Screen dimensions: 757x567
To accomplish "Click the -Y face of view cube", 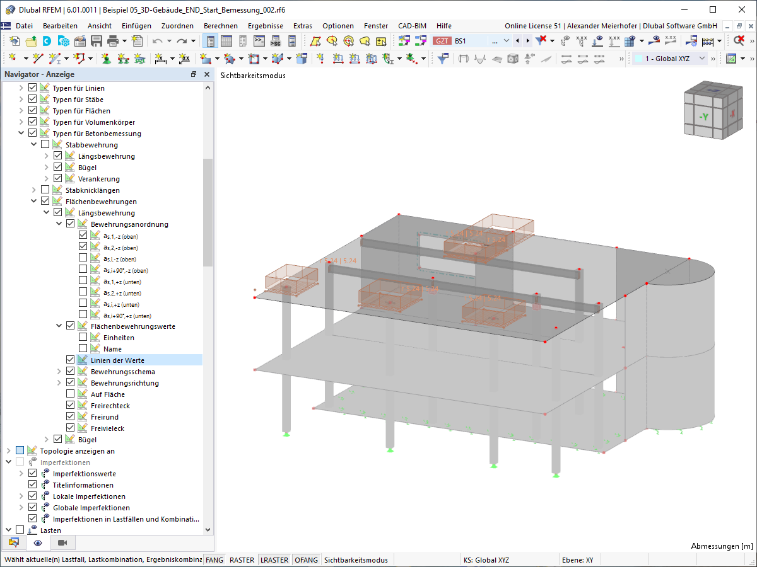I will pyautogui.click(x=704, y=117).
